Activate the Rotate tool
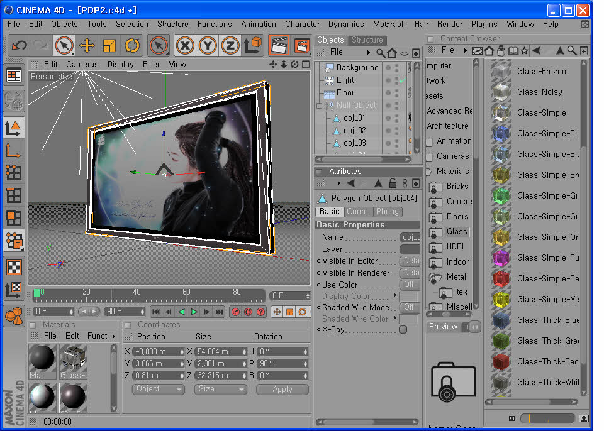The width and height of the screenshot is (604, 431). [x=132, y=46]
